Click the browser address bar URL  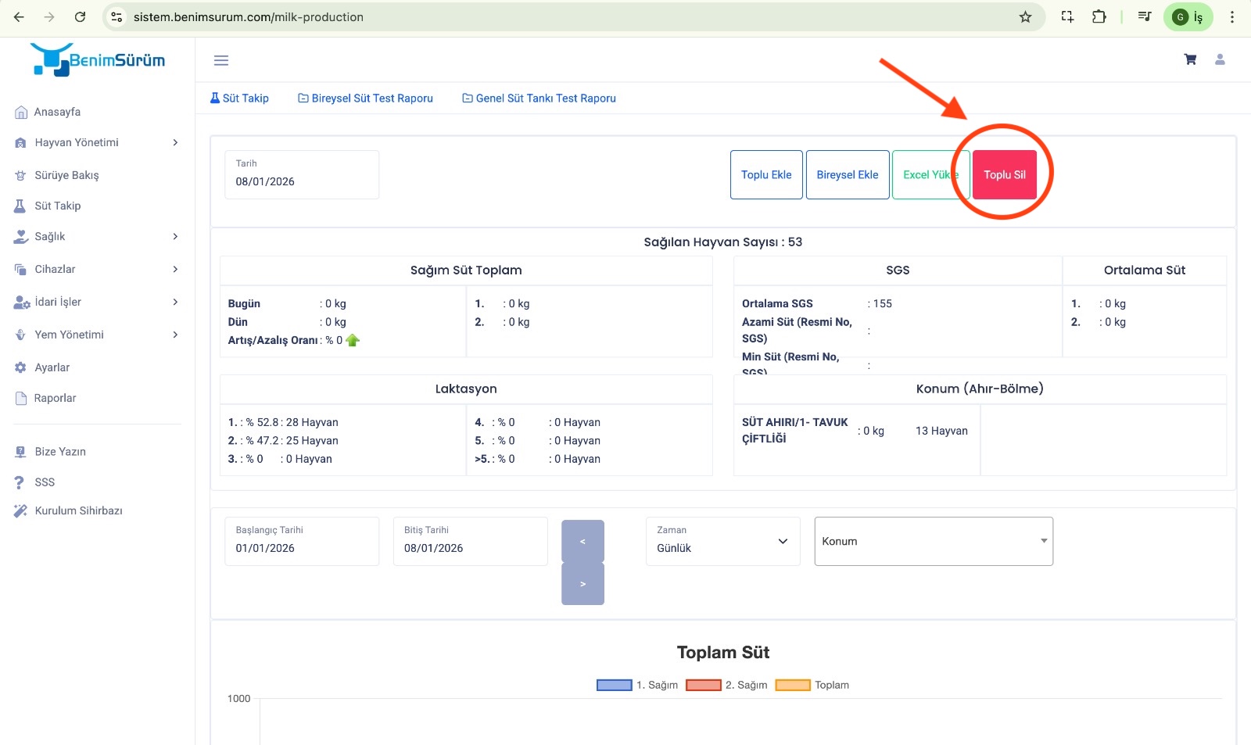(248, 17)
